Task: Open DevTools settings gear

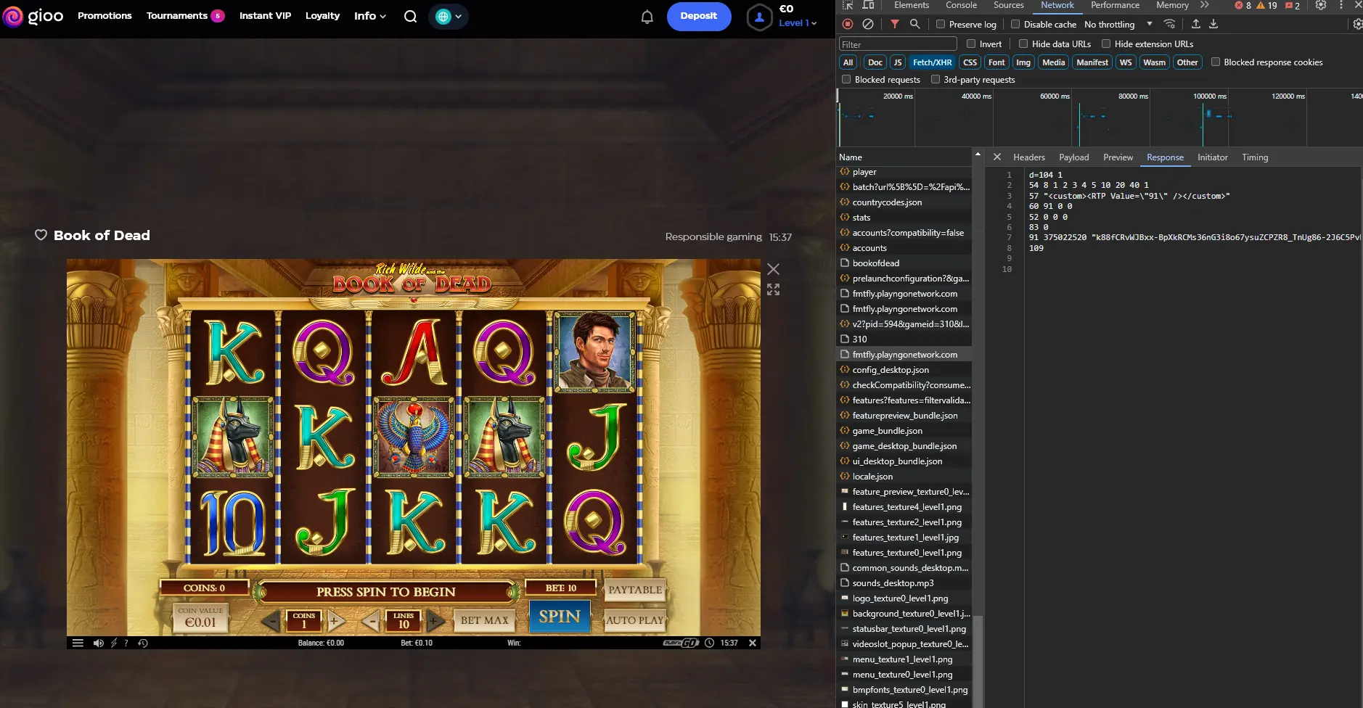Action: (x=1321, y=5)
